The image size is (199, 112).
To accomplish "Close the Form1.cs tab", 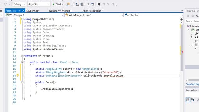I will click(x=23, y=11).
